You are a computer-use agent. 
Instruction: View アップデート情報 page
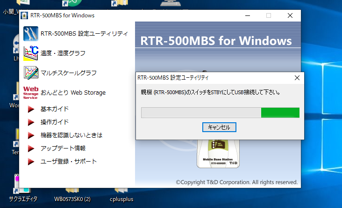63,149
